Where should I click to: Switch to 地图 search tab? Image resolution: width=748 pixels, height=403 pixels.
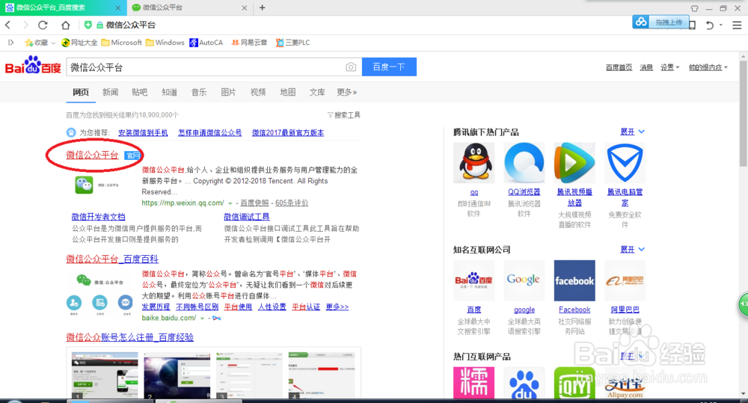click(288, 92)
